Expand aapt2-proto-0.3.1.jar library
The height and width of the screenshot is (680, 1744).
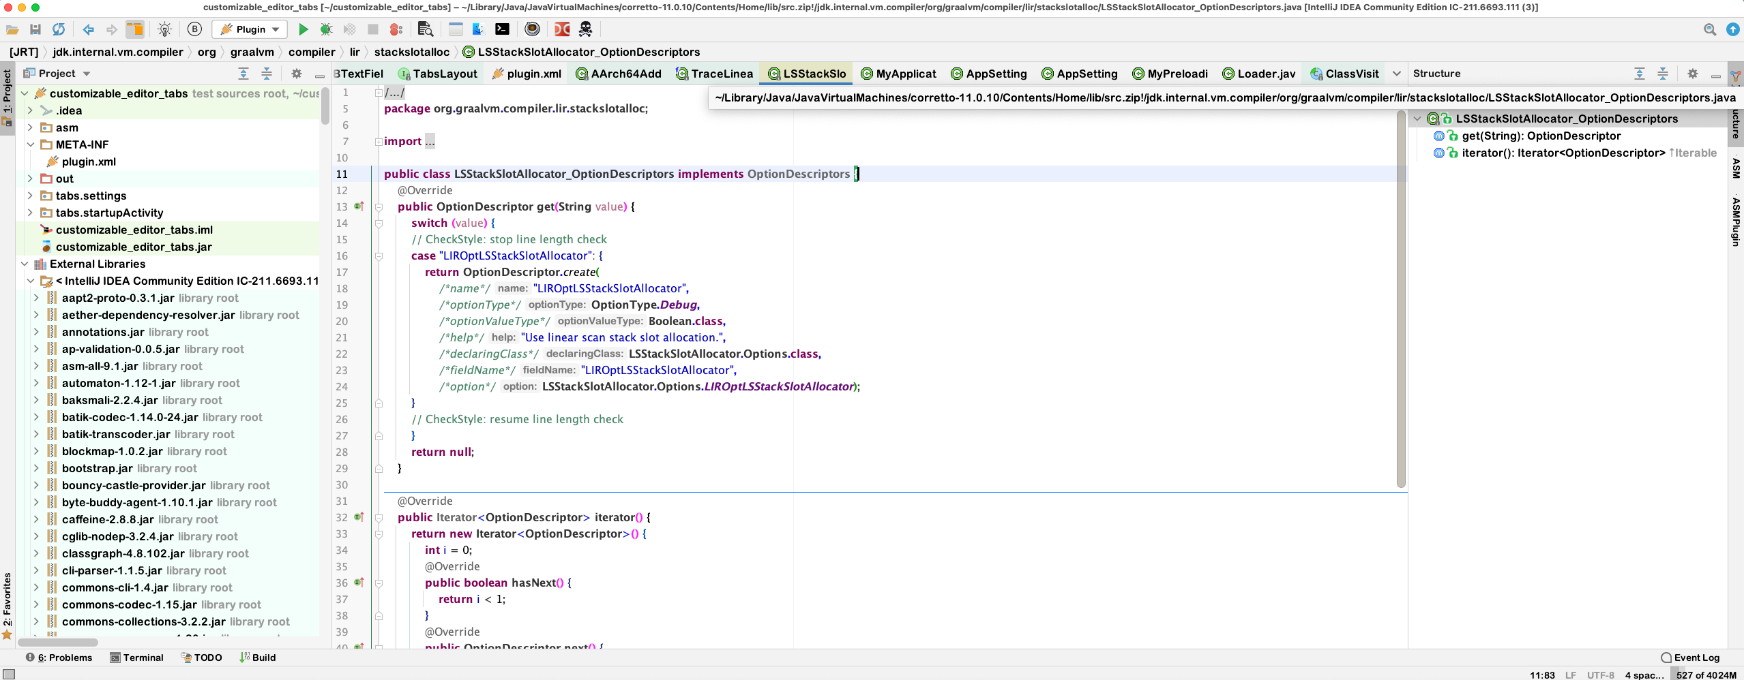coord(36,298)
